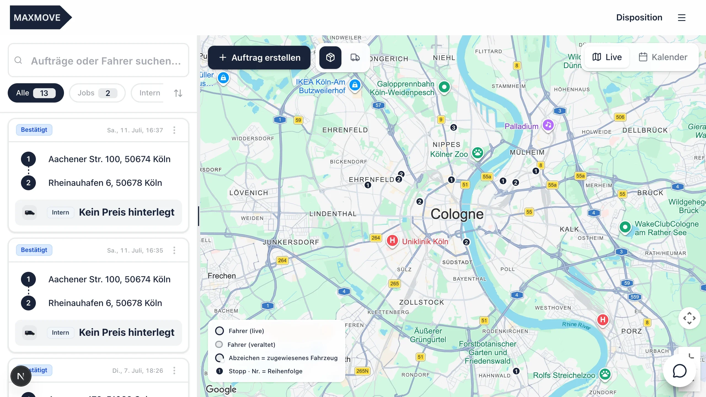
Task: Click the N avatar badge
Action: pyautogui.click(x=21, y=376)
